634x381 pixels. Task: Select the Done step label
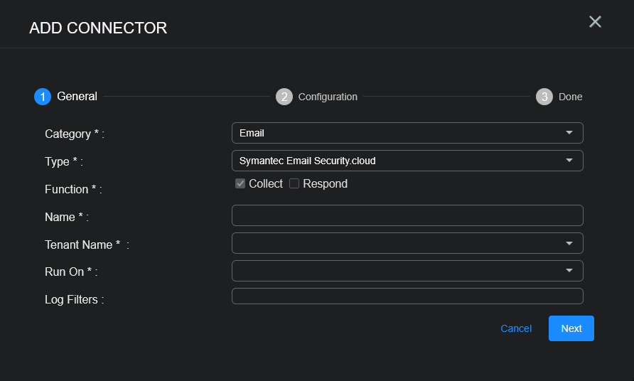point(570,97)
